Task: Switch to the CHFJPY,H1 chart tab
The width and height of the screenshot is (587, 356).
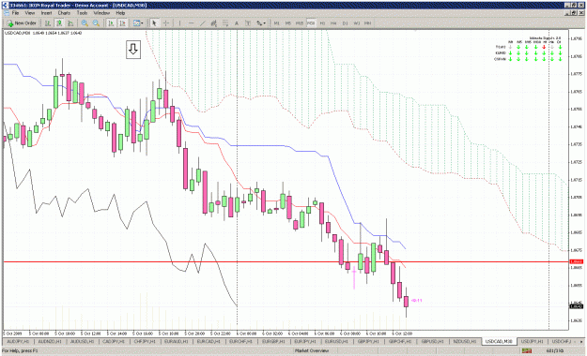Action: (x=145, y=341)
